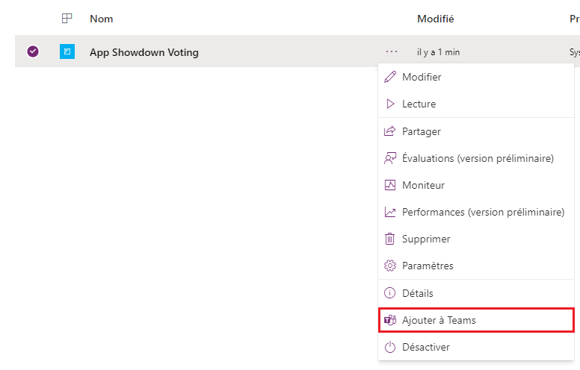Viewport: 580px width, 370px height.
Task: Click the play triangle icon for Lecture
Action: [x=389, y=104]
